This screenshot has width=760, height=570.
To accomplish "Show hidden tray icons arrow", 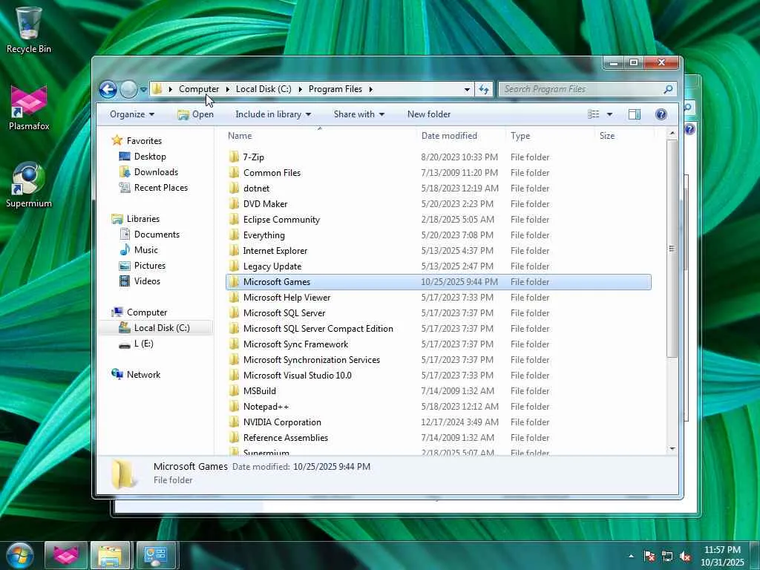I will [x=631, y=556].
